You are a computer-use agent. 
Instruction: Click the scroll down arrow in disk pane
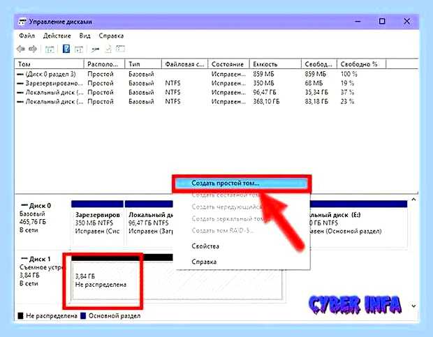coord(413,306)
